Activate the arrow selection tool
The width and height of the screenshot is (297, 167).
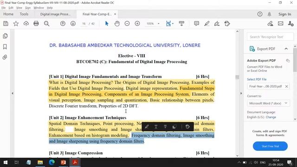(x=107, y=24)
